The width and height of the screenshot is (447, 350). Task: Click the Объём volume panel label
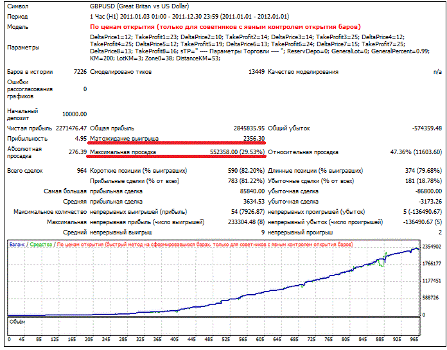click(x=17, y=322)
